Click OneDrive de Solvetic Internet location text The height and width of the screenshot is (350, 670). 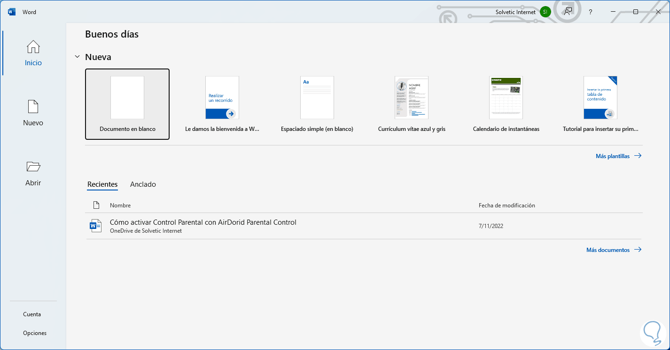146,231
